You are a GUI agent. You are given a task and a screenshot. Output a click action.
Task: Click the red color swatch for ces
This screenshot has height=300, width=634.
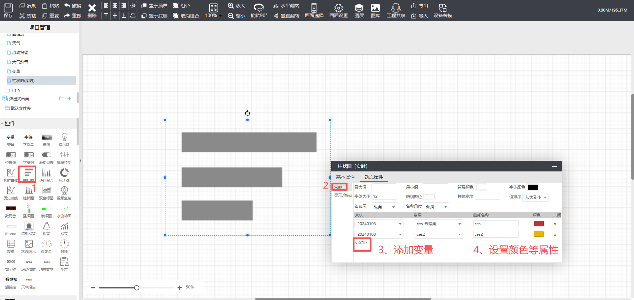point(539,224)
